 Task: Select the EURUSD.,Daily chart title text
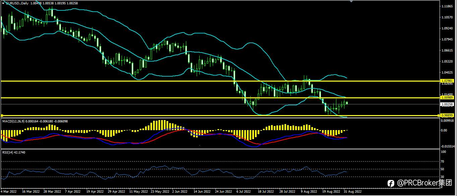point(17,3)
